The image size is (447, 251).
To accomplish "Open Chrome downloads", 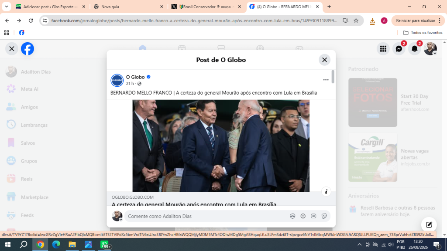I will coord(372,21).
